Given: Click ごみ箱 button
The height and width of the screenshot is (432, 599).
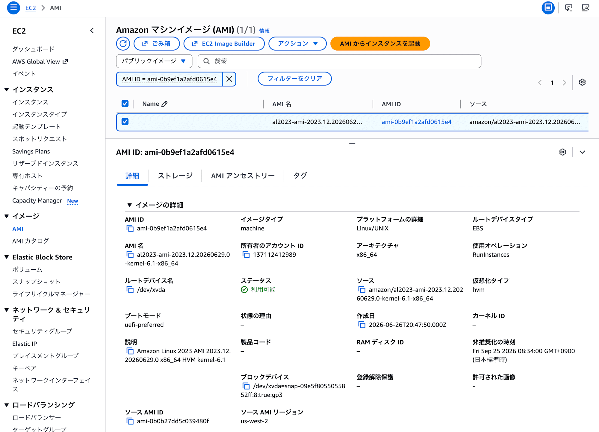Looking at the screenshot, I should 157,44.
